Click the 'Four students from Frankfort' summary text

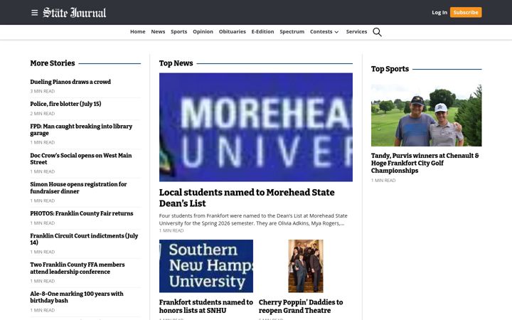(x=253, y=220)
